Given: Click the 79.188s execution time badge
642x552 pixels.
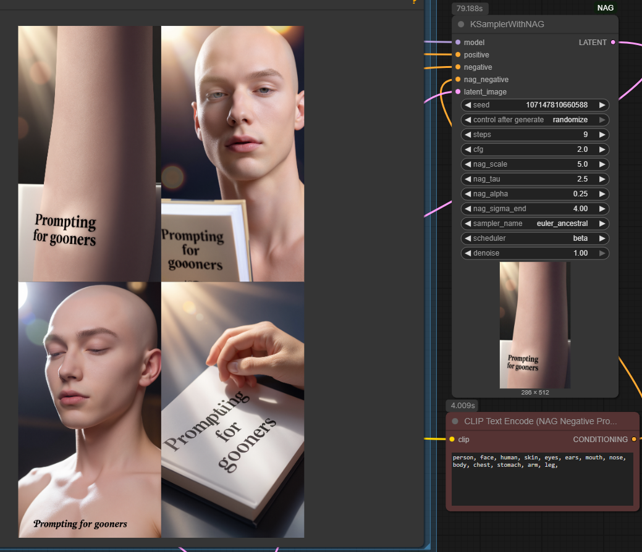Looking at the screenshot, I should coord(470,8).
